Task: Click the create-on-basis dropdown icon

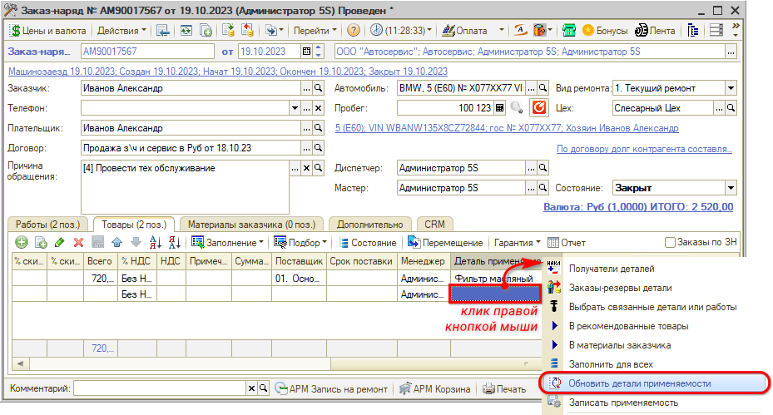Action: click(x=274, y=31)
